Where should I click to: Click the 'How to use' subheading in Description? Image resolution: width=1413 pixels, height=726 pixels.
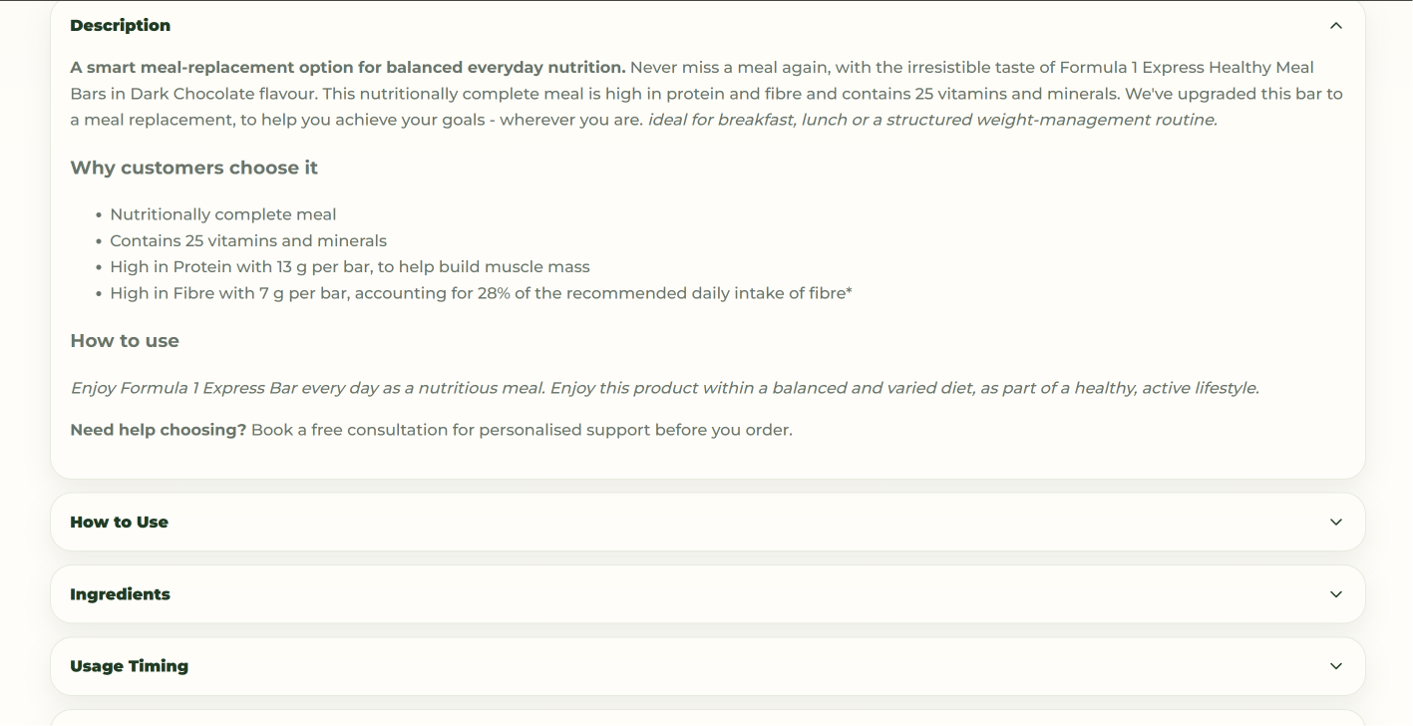tap(125, 341)
